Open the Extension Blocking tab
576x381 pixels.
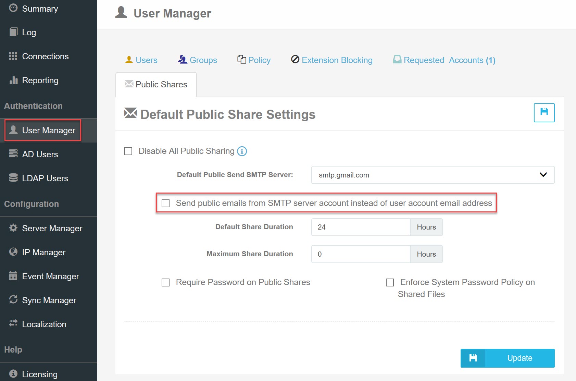[x=331, y=60]
